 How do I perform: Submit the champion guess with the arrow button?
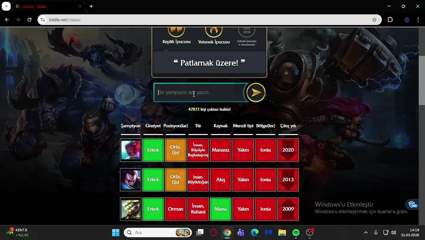256,93
